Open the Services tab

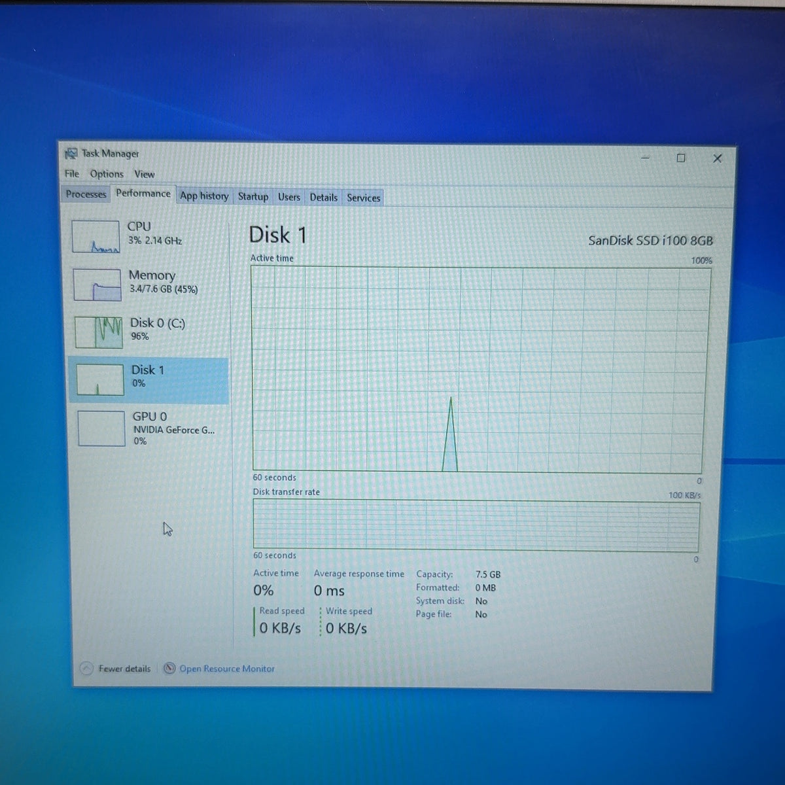(x=364, y=198)
